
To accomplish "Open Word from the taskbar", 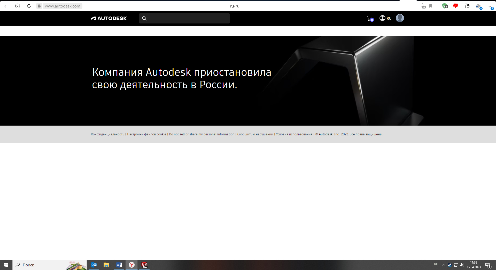I will coord(119,265).
